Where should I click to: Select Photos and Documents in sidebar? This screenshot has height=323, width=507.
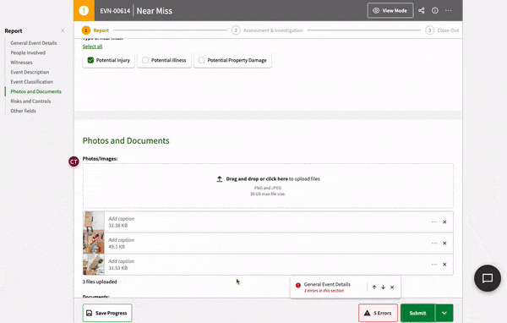[x=35, y=91]
